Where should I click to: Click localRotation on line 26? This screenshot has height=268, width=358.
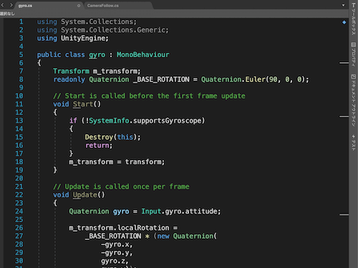click(x=143, y=228)
